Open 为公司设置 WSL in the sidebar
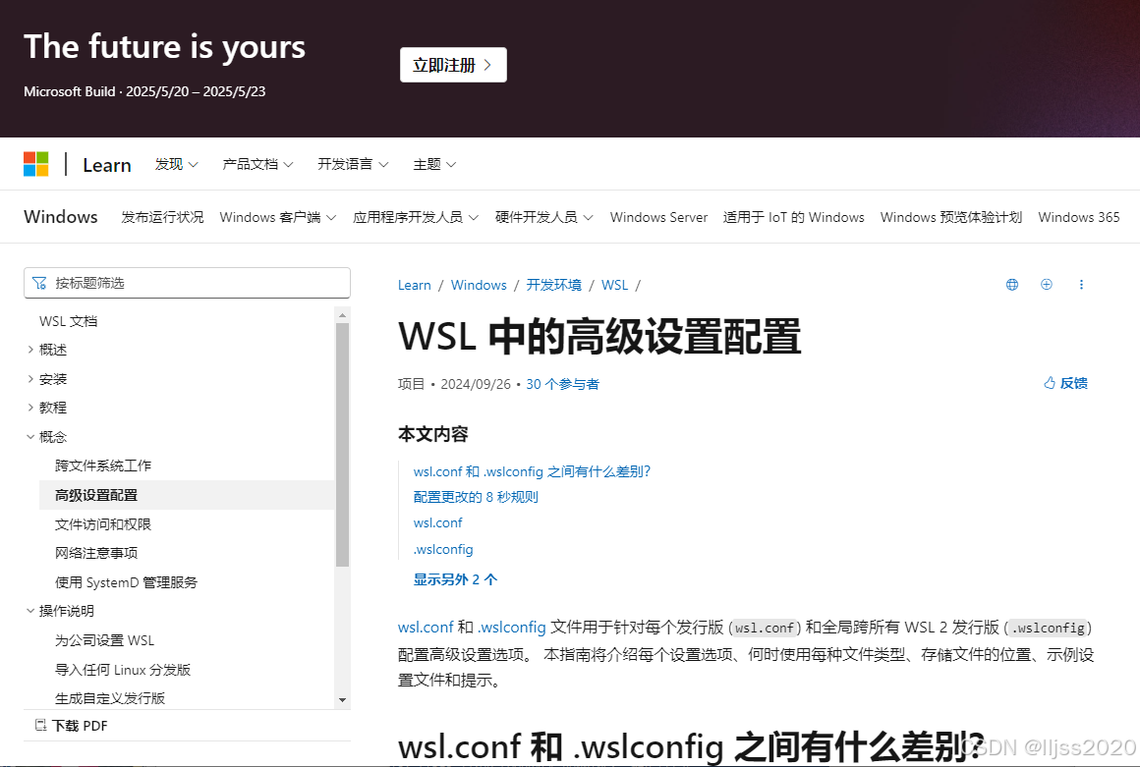This screenshot has height=767, width=1140. 105,640
